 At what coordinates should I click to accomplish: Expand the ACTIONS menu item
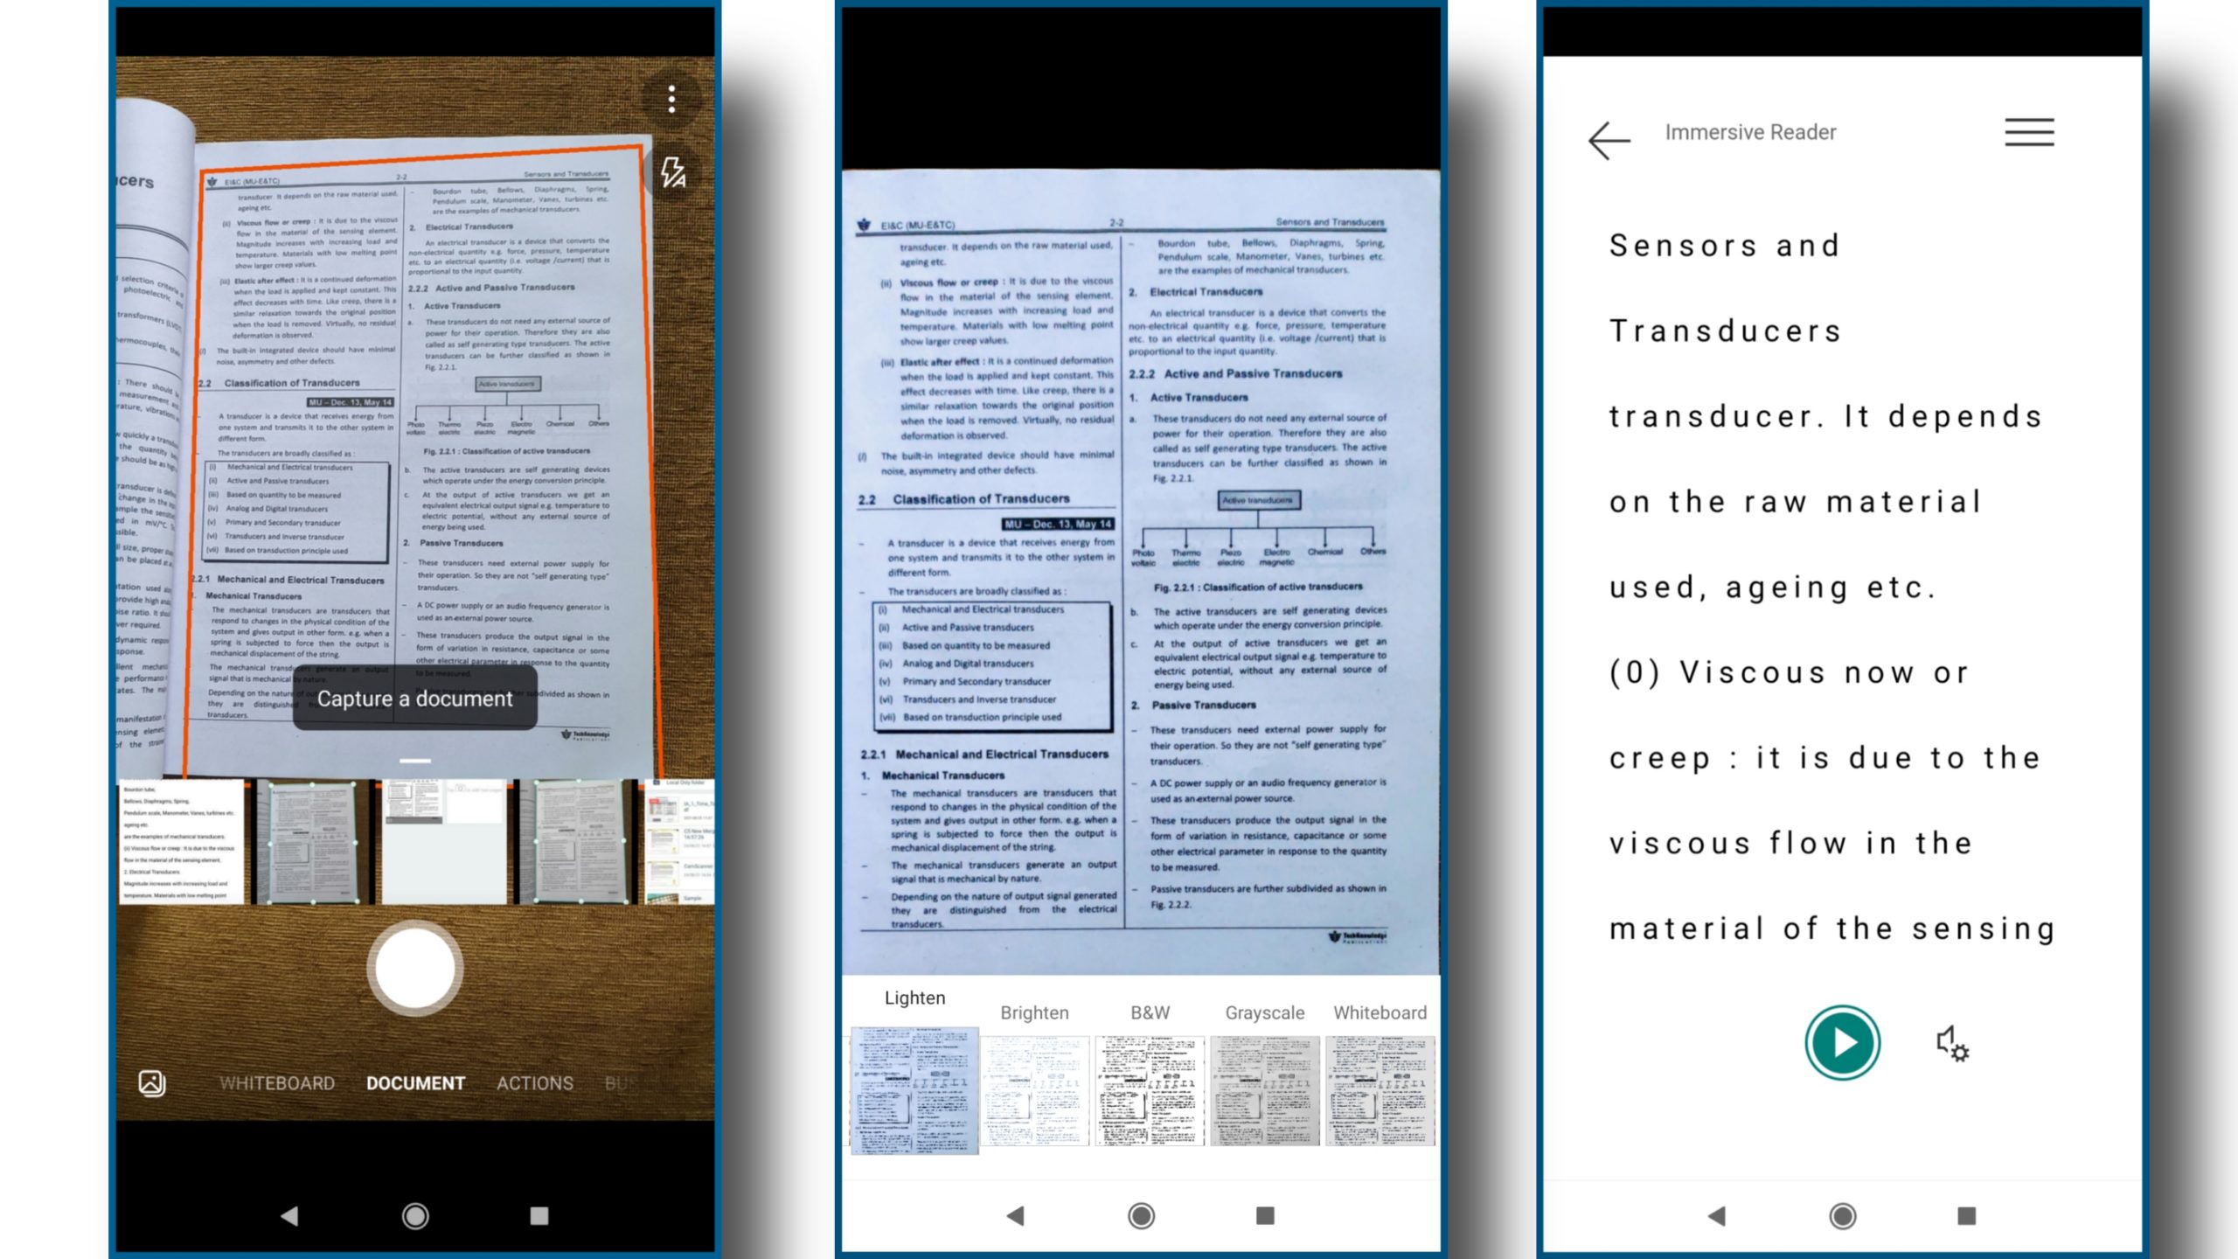[x=535, y=1084]
